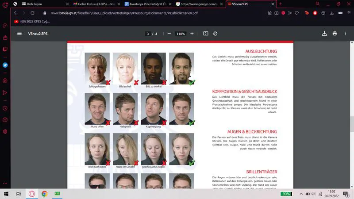Open Google Chrome from the taskbar
Screen dimensions: 354x199
tap(45, 194)
